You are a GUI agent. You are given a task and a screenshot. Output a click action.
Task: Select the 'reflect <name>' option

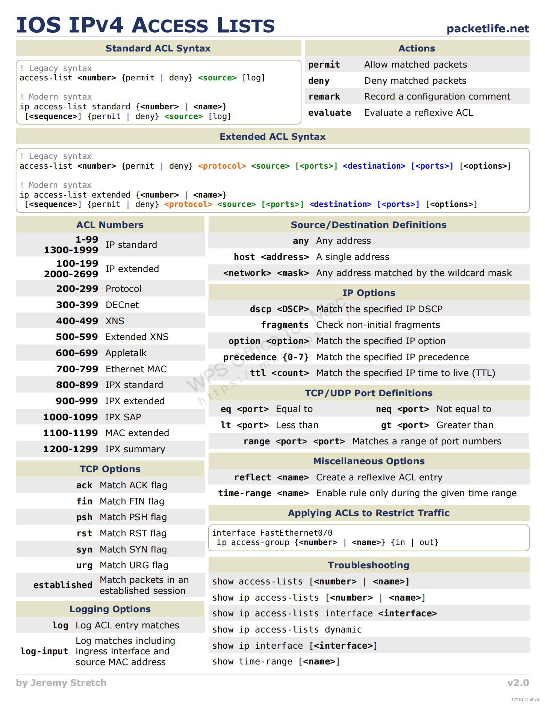click(271, 477)
